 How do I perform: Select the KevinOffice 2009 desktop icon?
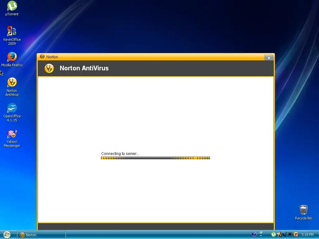[12, 35]
